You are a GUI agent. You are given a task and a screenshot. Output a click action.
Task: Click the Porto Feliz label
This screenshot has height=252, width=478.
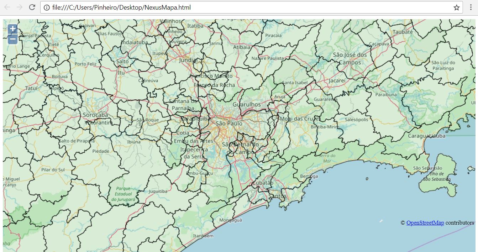tap(86, 64)
